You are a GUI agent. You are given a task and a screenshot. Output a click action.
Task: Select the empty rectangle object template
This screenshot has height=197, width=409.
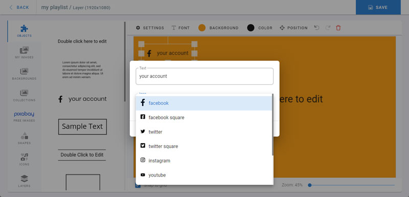coord(83,182)
